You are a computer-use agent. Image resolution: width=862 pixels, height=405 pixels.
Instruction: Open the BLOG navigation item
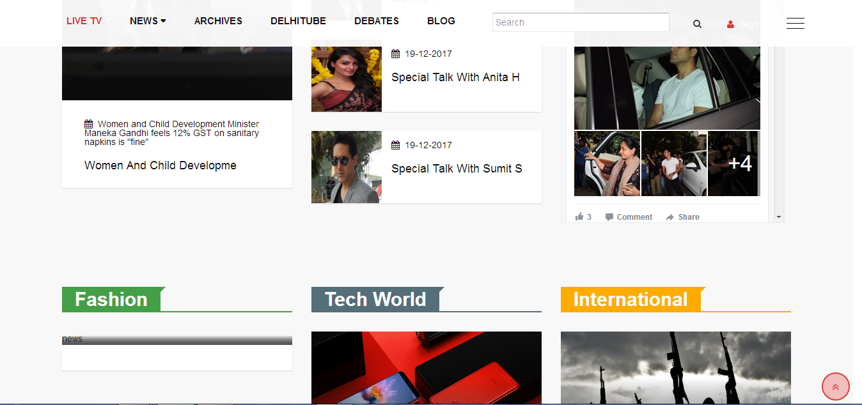(x=441, y=21)
